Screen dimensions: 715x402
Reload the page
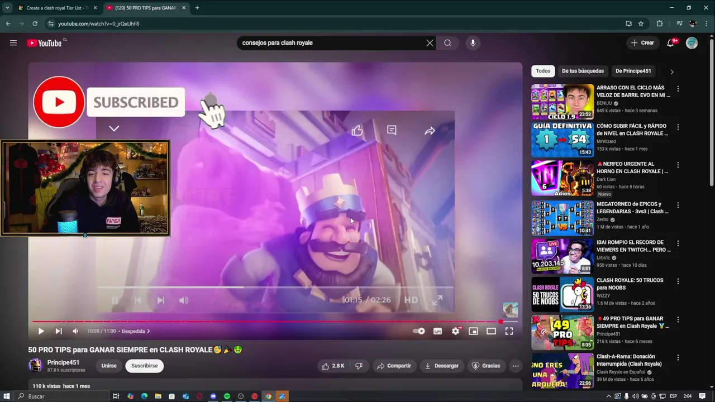pyautogui.click(x=35, y=23)
